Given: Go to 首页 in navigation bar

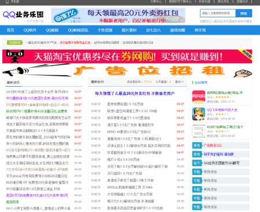Looking at the screenshot, I should [10, 30].
